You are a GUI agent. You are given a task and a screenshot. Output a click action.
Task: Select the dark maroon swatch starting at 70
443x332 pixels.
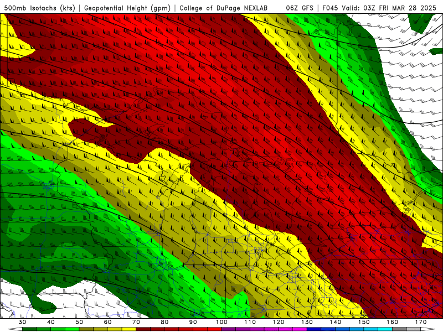143,329
